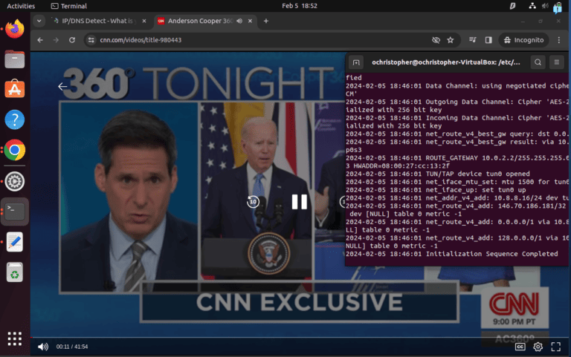Open Activities overview

(21, 6)
